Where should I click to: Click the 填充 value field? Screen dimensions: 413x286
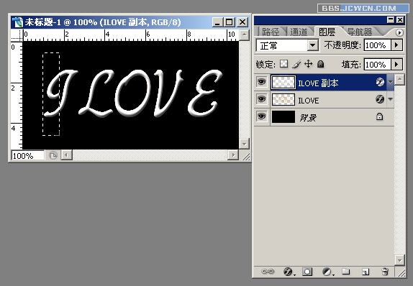tap(378, 65)
